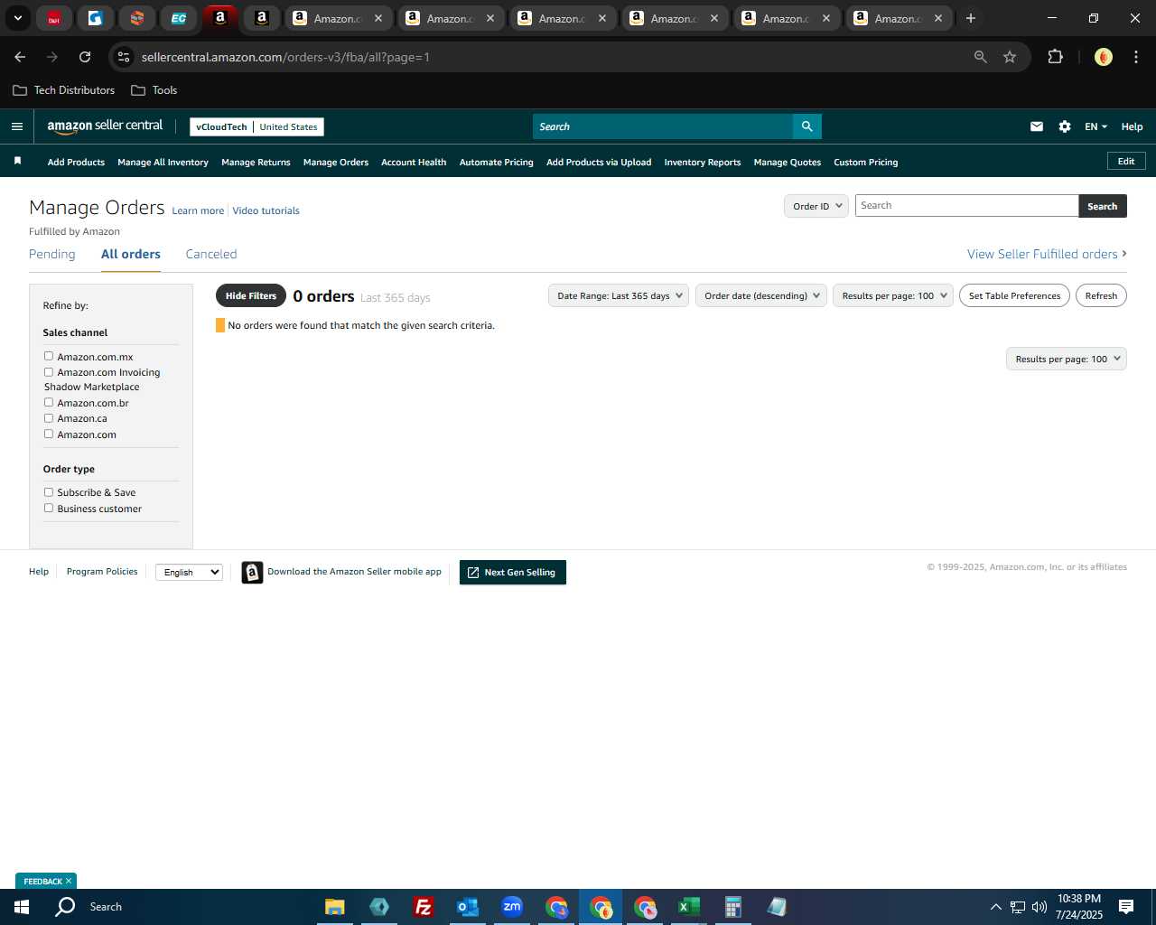Open Outlook from the taskbar
1156x925 pixels.
(x=468, y=907)
